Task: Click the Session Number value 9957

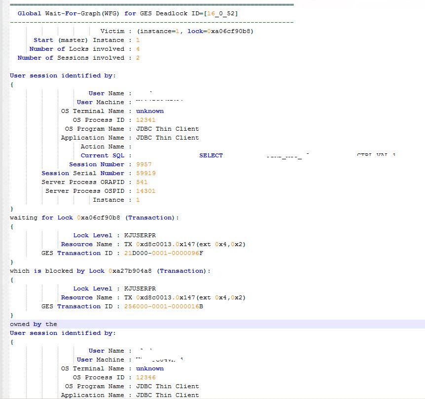Action: click(144, 164)
